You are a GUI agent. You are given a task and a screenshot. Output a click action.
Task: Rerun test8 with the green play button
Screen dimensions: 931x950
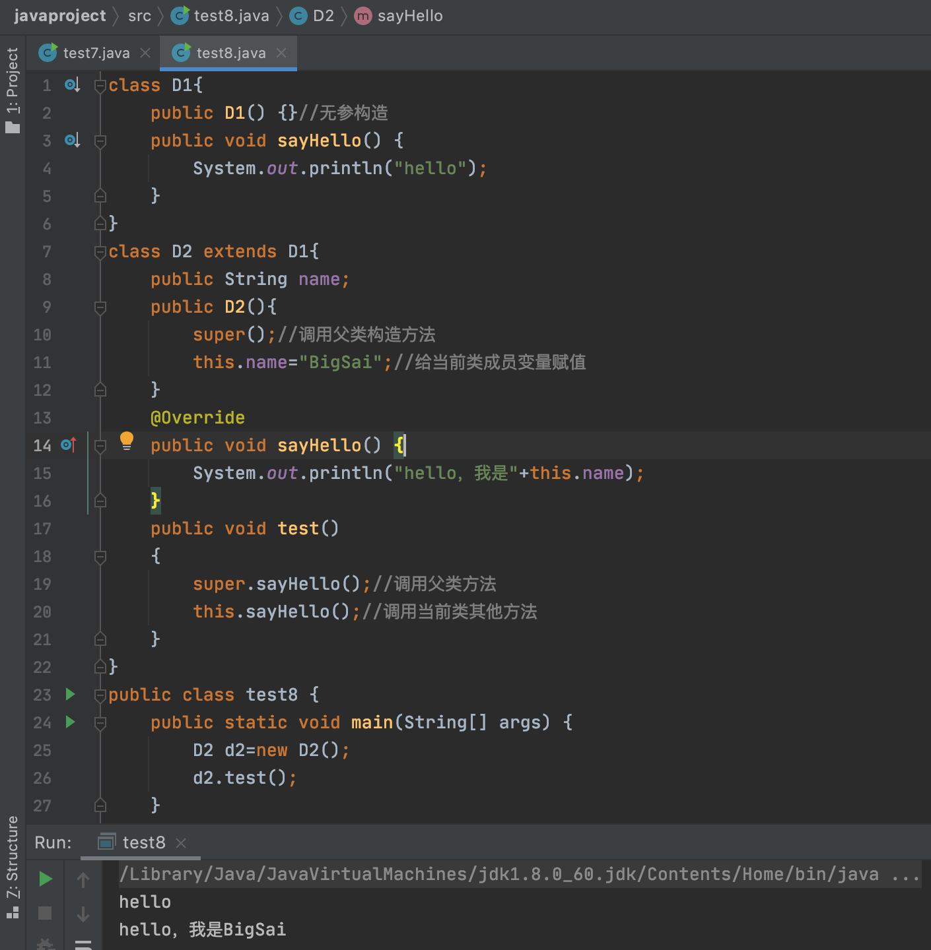(46, 879)
